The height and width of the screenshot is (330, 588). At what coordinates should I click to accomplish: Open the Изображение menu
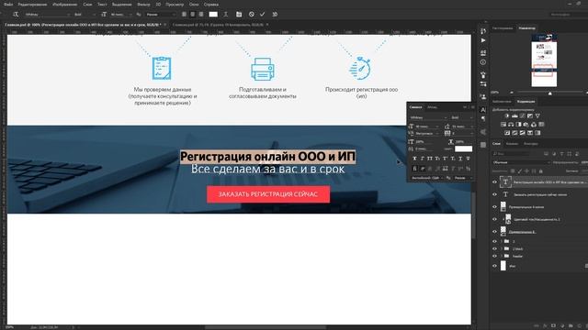click(x=65, y=5)
